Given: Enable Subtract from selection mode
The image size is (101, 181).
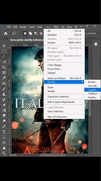Looking at the screenshot, I should [36, 33].
